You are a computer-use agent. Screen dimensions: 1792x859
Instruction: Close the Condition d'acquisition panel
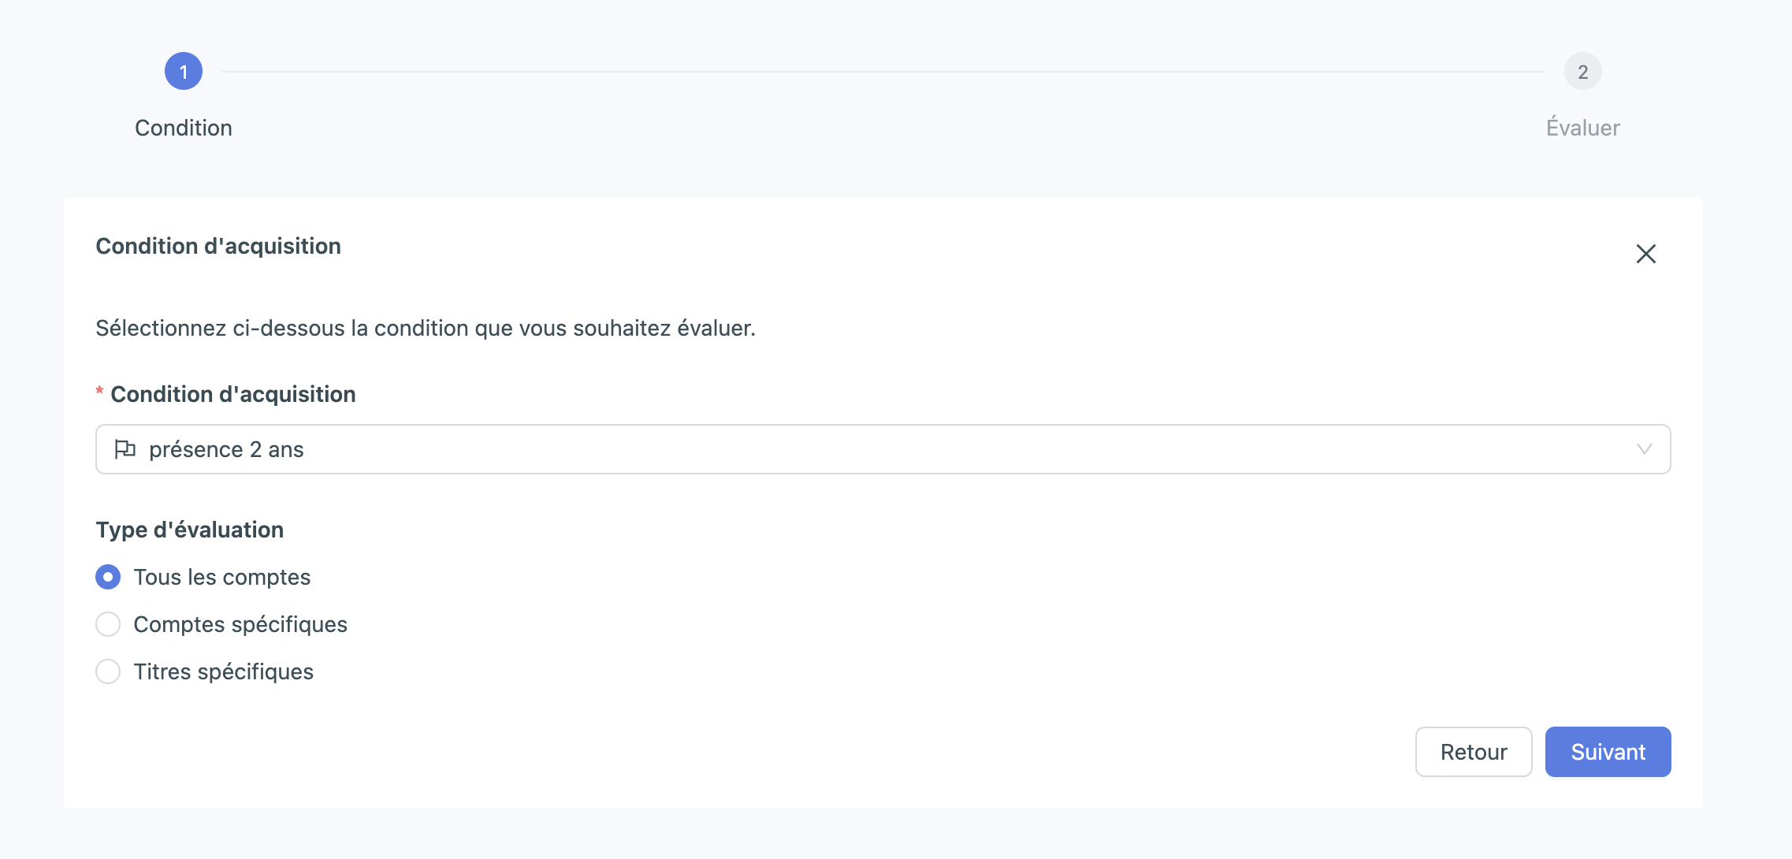pyautogui.click(x=1645, y=254)
